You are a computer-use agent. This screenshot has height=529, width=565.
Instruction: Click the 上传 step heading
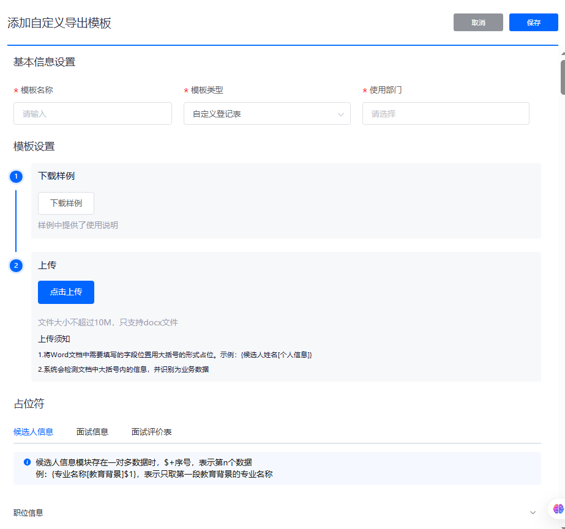[47, 265]
